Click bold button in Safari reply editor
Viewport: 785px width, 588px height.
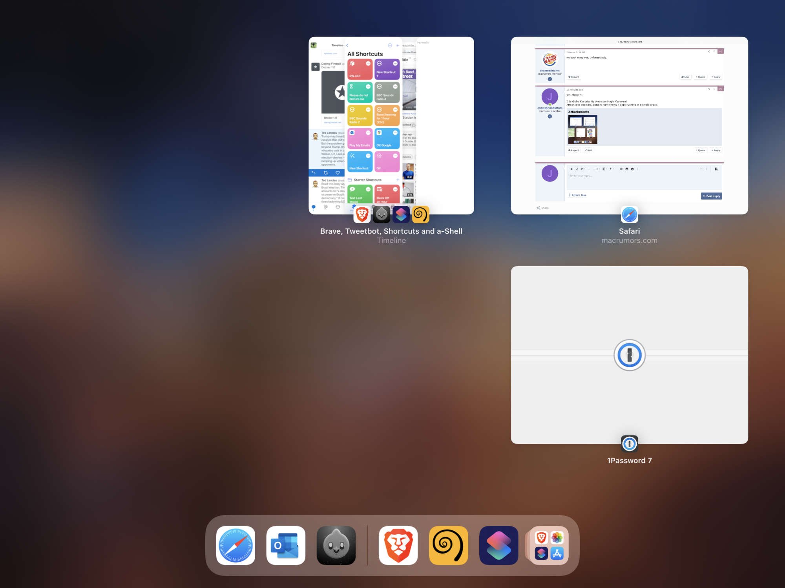point(571,169)
